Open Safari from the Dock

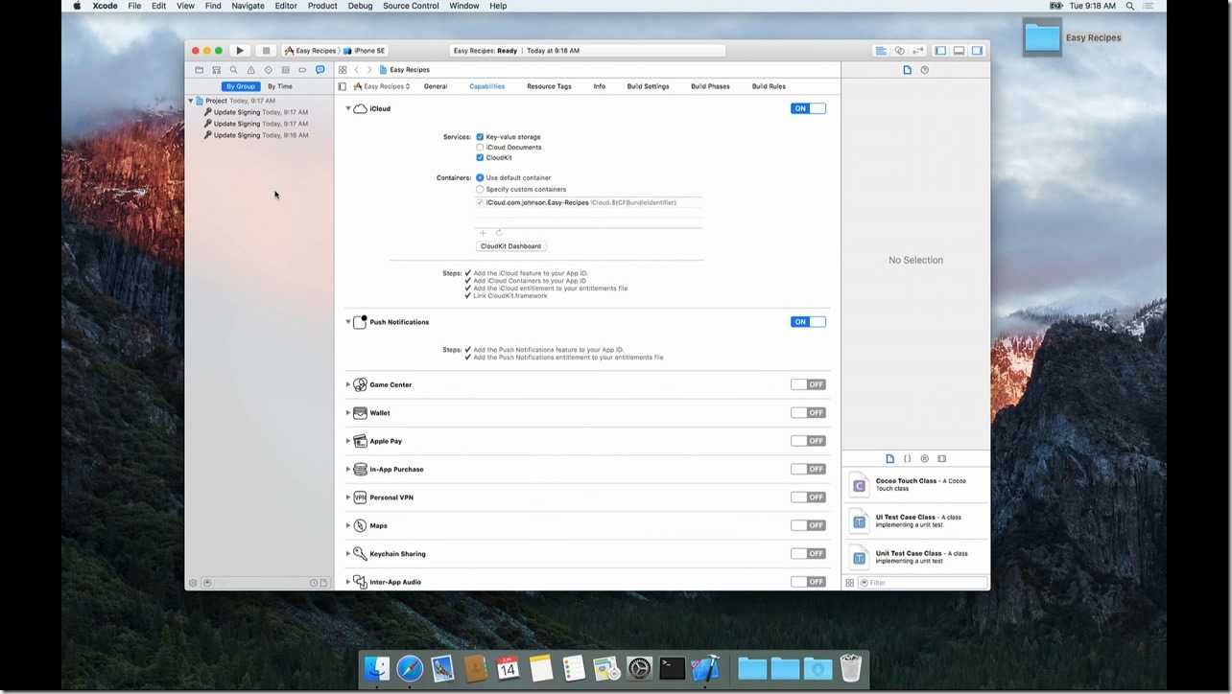click(410, 668)
